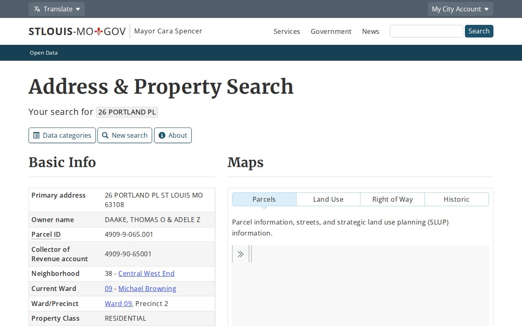Select collector account value 4909-90-65001
The image size is (522, 326).
128,254
